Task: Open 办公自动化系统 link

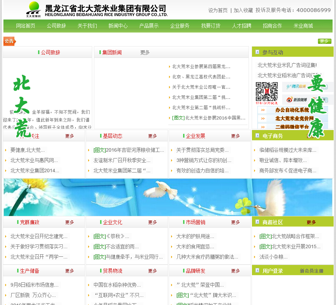Action: pyautogui.click(x=292, y=110)
